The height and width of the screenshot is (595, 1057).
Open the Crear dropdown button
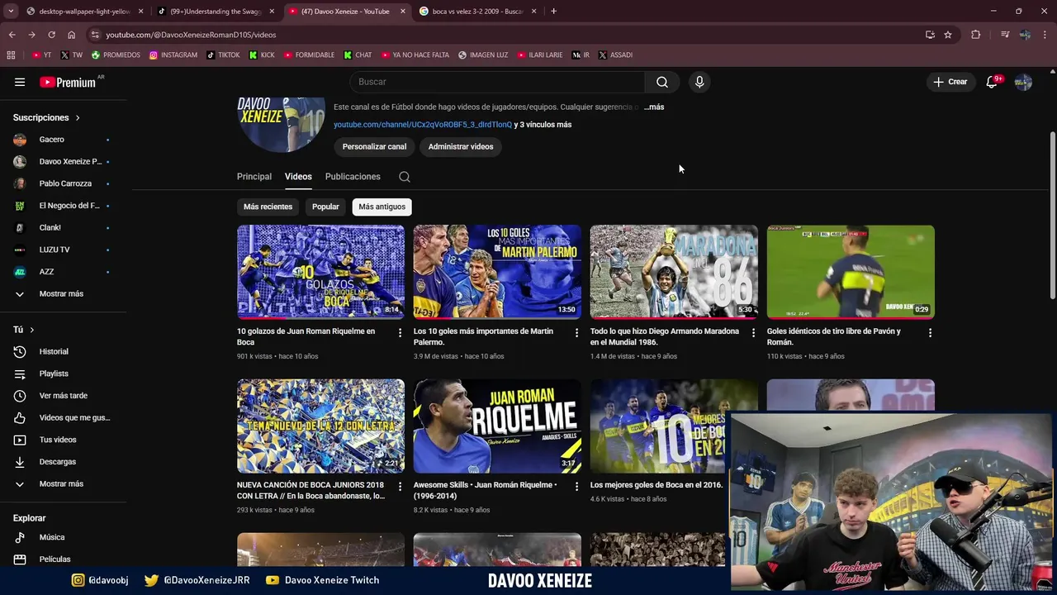point(950,82)
